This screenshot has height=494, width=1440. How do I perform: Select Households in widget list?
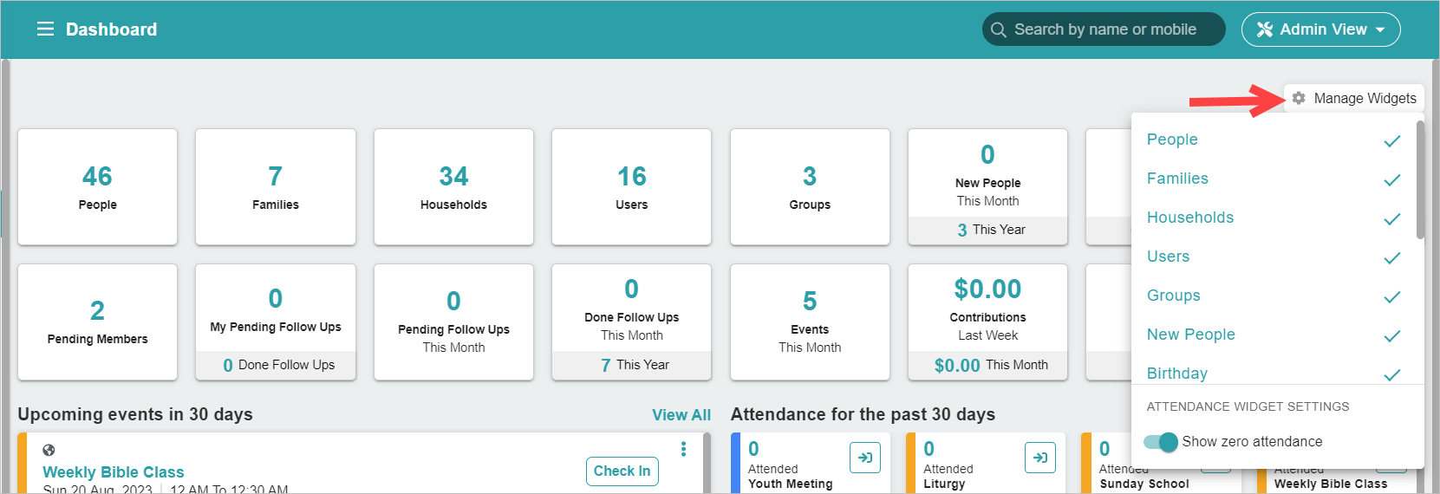pyautogui.click(x=1190, y=218)
